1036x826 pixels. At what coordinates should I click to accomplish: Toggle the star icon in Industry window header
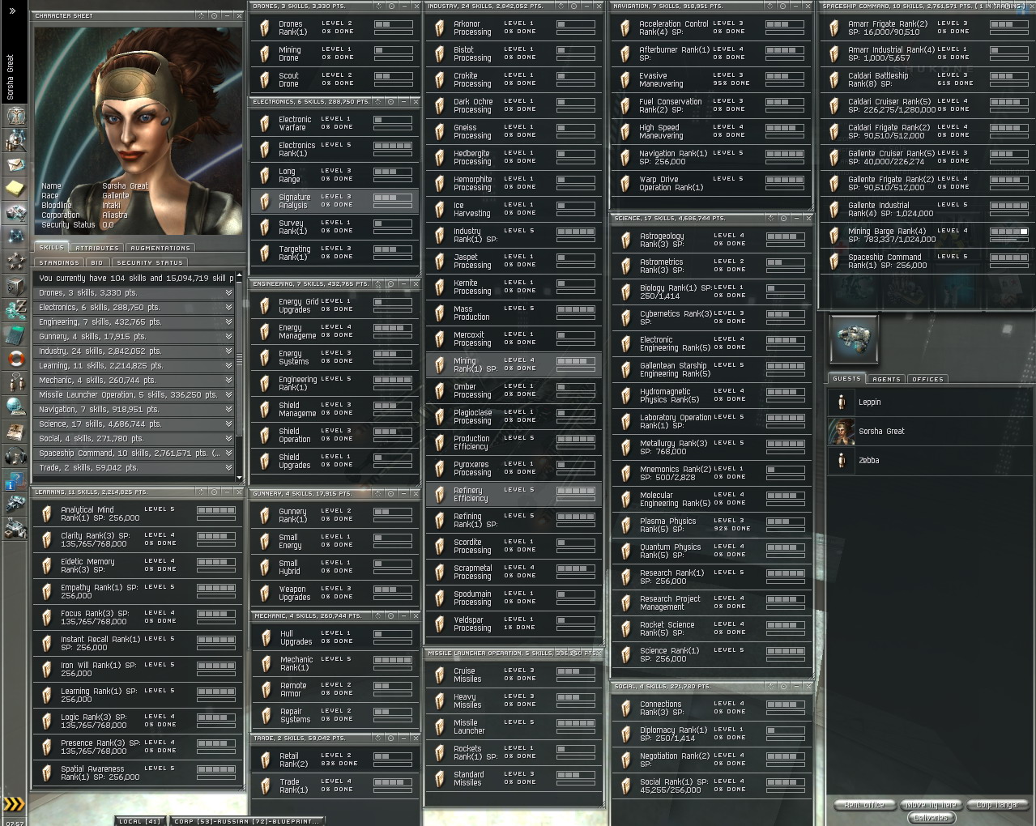point(559,6)
